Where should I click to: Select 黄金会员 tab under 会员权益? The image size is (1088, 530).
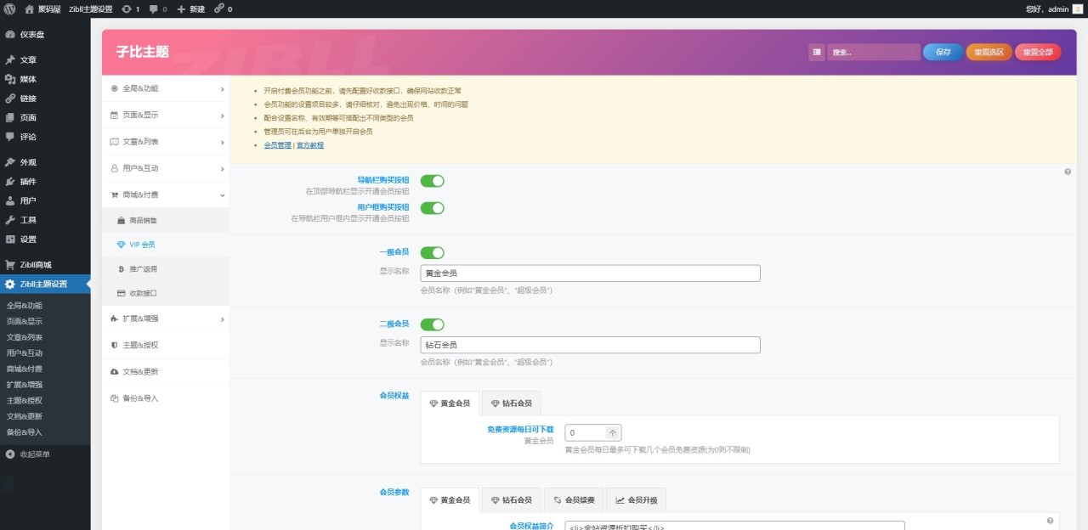point(450,403)
